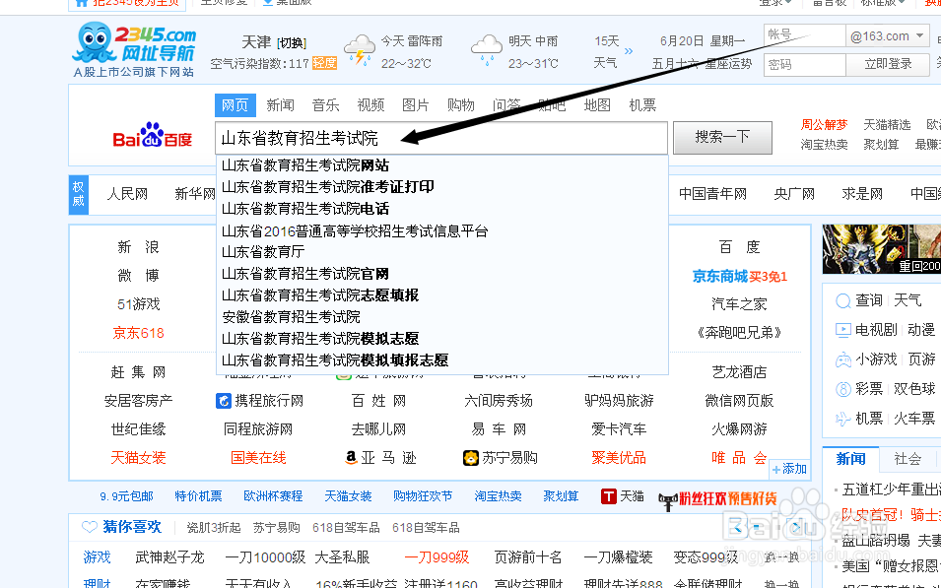Open the 聚美优品 link
The image size is (941, 588).
619,458
